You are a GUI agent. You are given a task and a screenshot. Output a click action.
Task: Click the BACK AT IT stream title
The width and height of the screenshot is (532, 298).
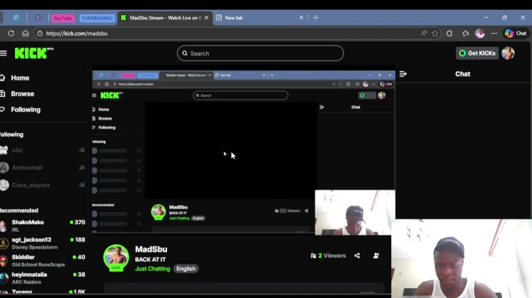coord(150,260)
